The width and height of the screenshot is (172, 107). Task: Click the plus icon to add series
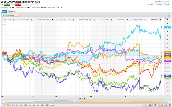click(x=4, y=23)
